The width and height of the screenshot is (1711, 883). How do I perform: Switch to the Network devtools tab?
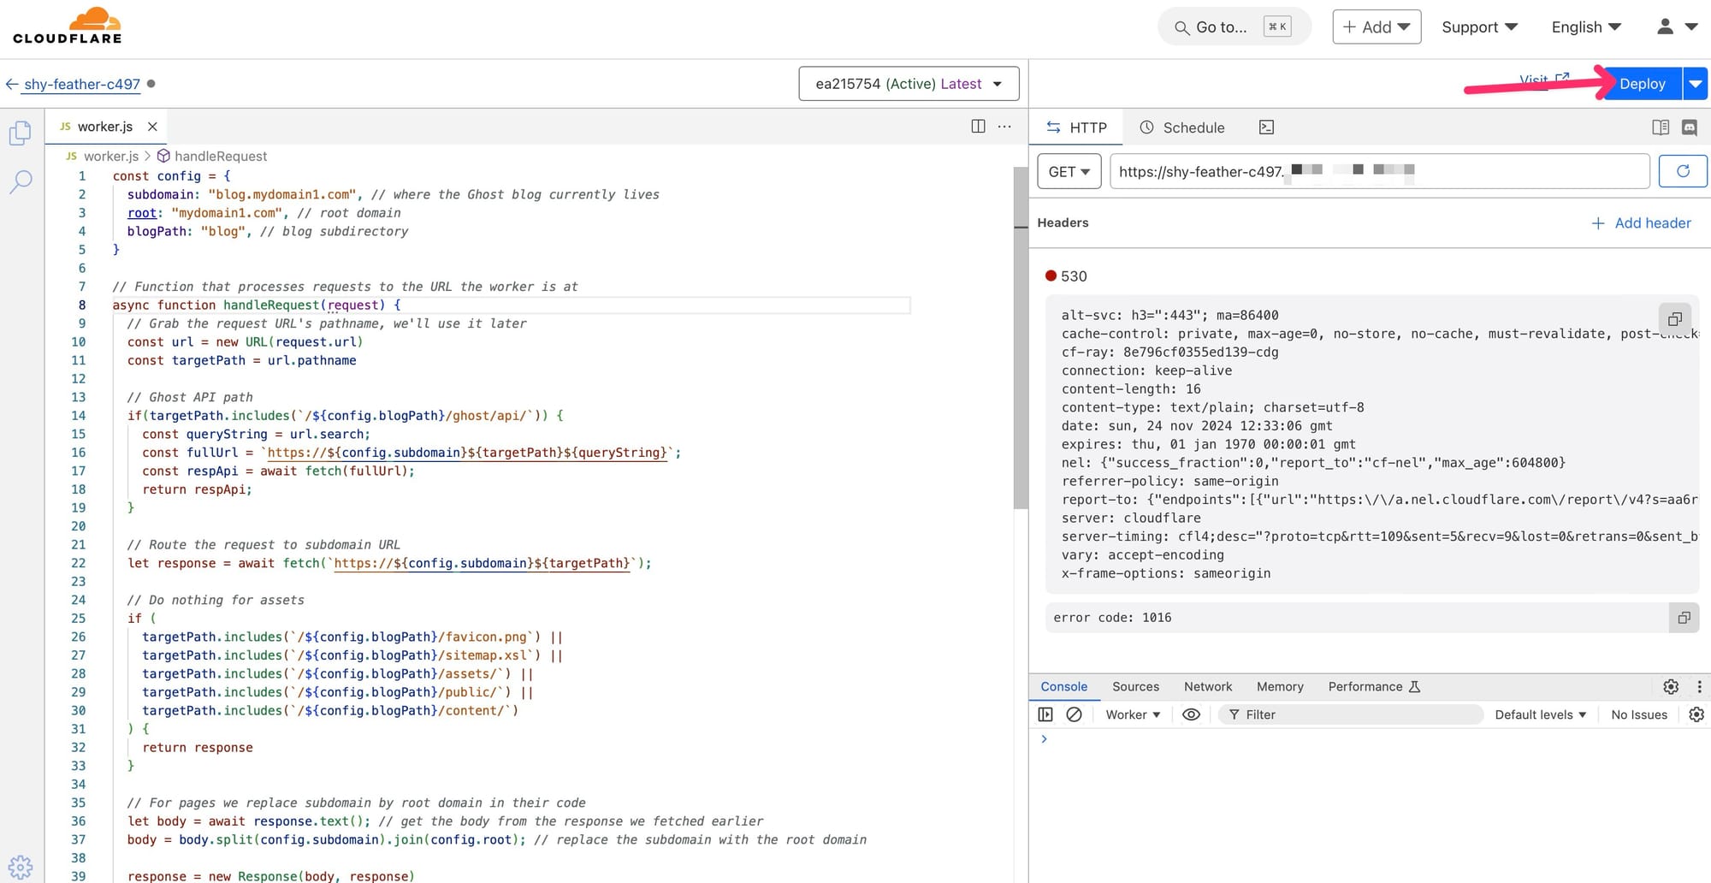1207,686
